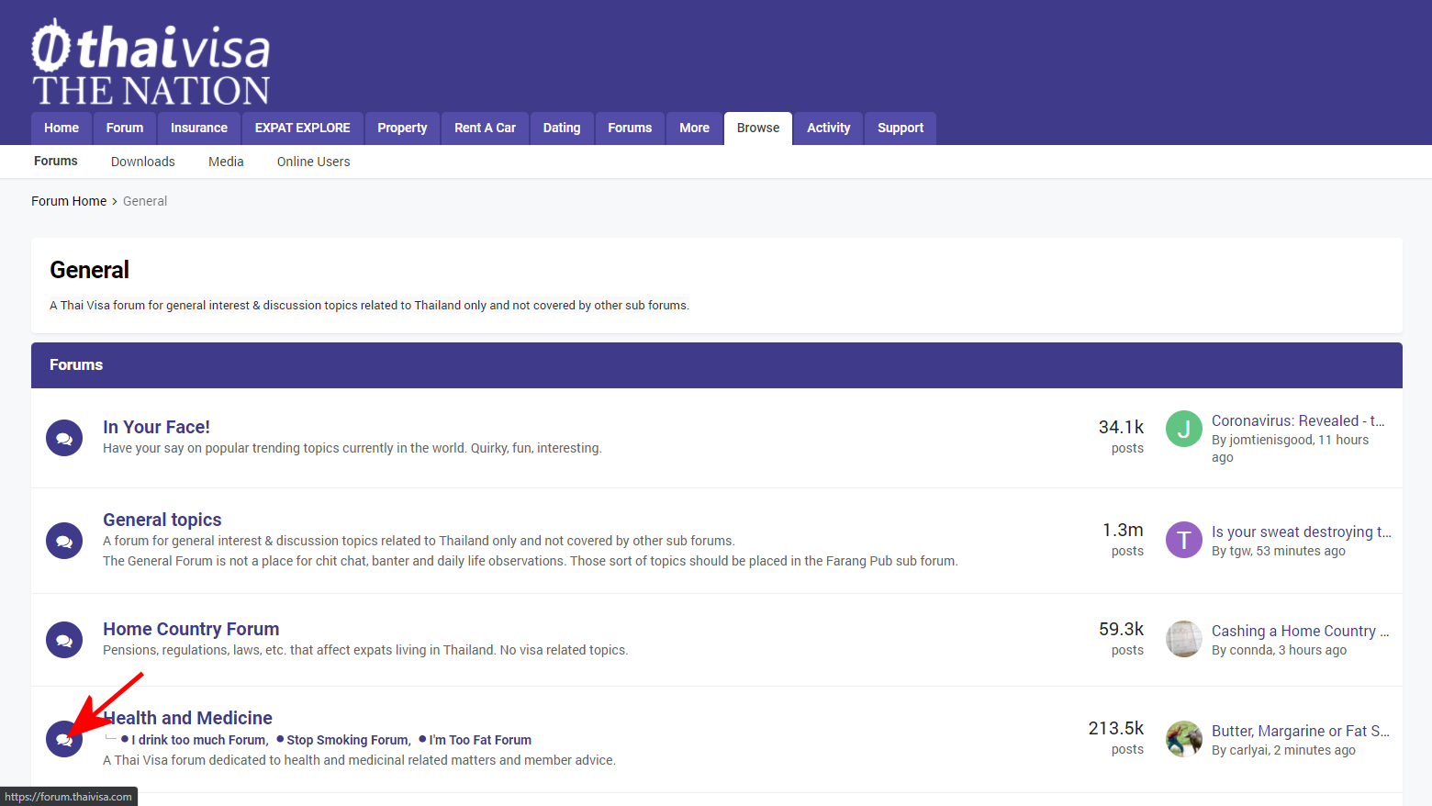
Task: Open Online Users in the sub-navigation
Action: click(314, 162)
